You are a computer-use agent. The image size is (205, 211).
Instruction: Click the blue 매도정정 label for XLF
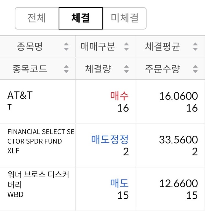click(x=110, y=140)
